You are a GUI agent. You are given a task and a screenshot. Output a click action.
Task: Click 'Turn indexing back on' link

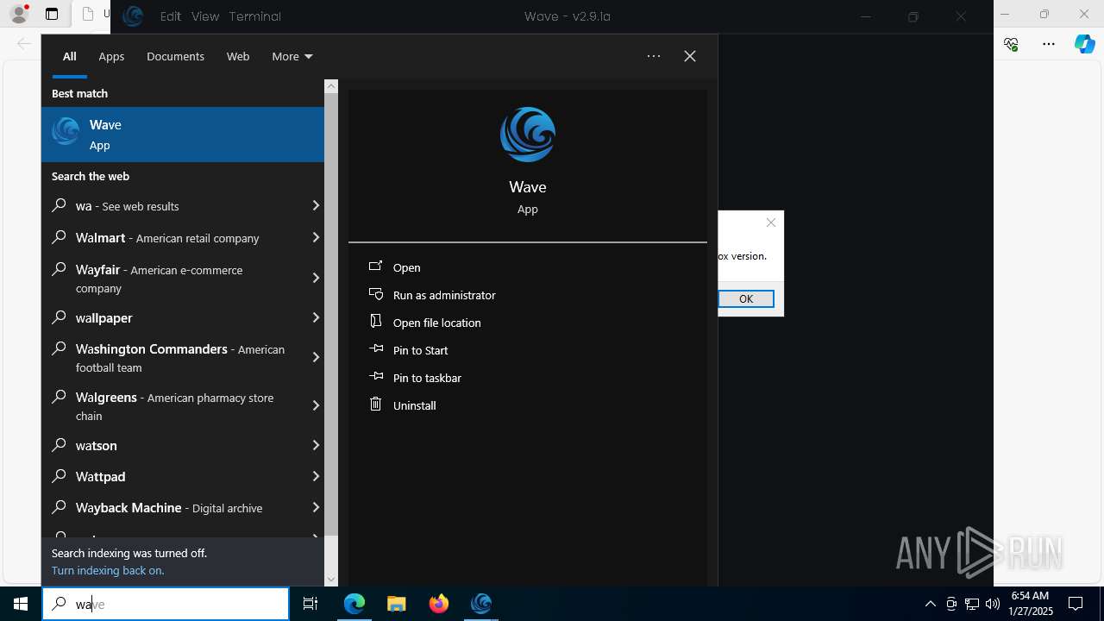[x=108, y=570]
